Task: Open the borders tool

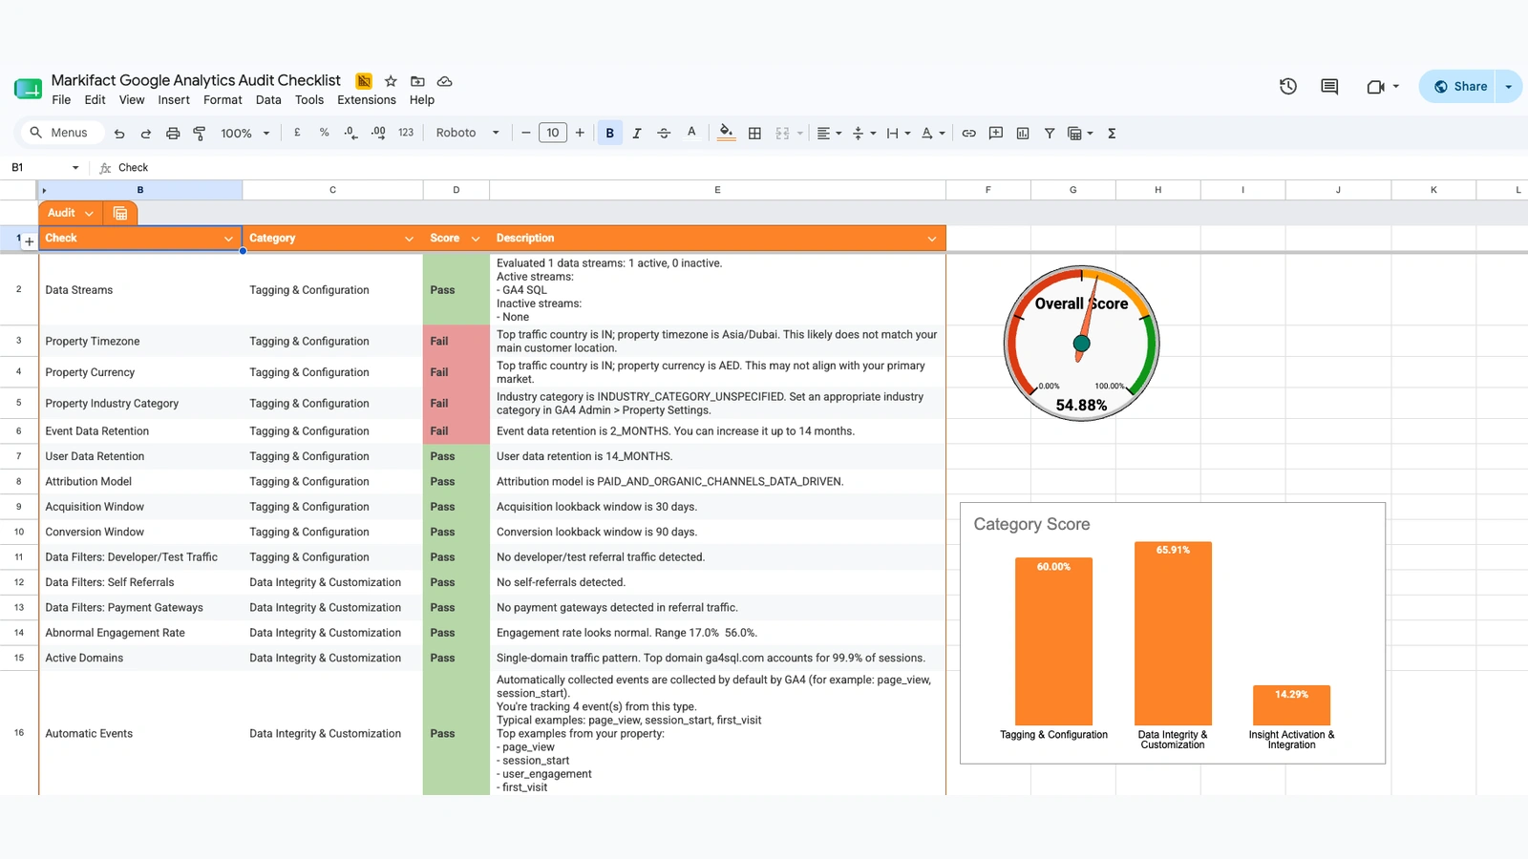Action: click(x=754, y=133)
